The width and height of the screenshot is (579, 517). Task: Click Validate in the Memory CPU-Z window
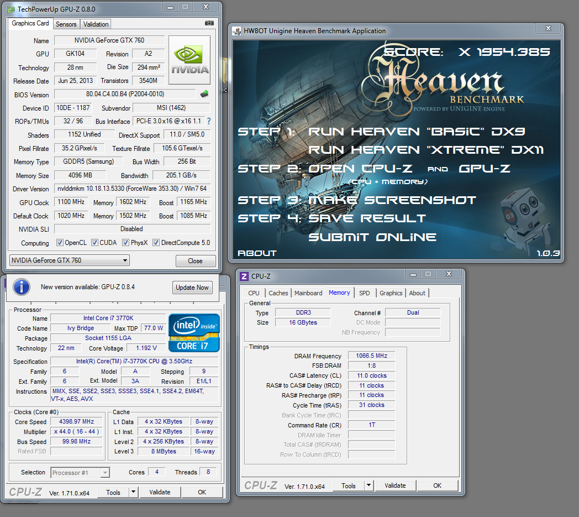point(395,485)
